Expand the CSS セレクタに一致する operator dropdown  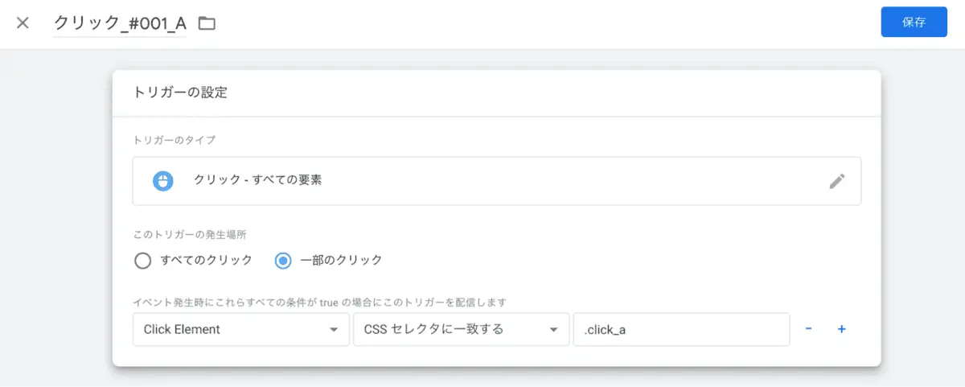tap(461, 329)
